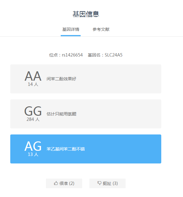This screenshot has height=197, width=183.
Task: Select the GG genotype card
Action: (x=86, y=114)
